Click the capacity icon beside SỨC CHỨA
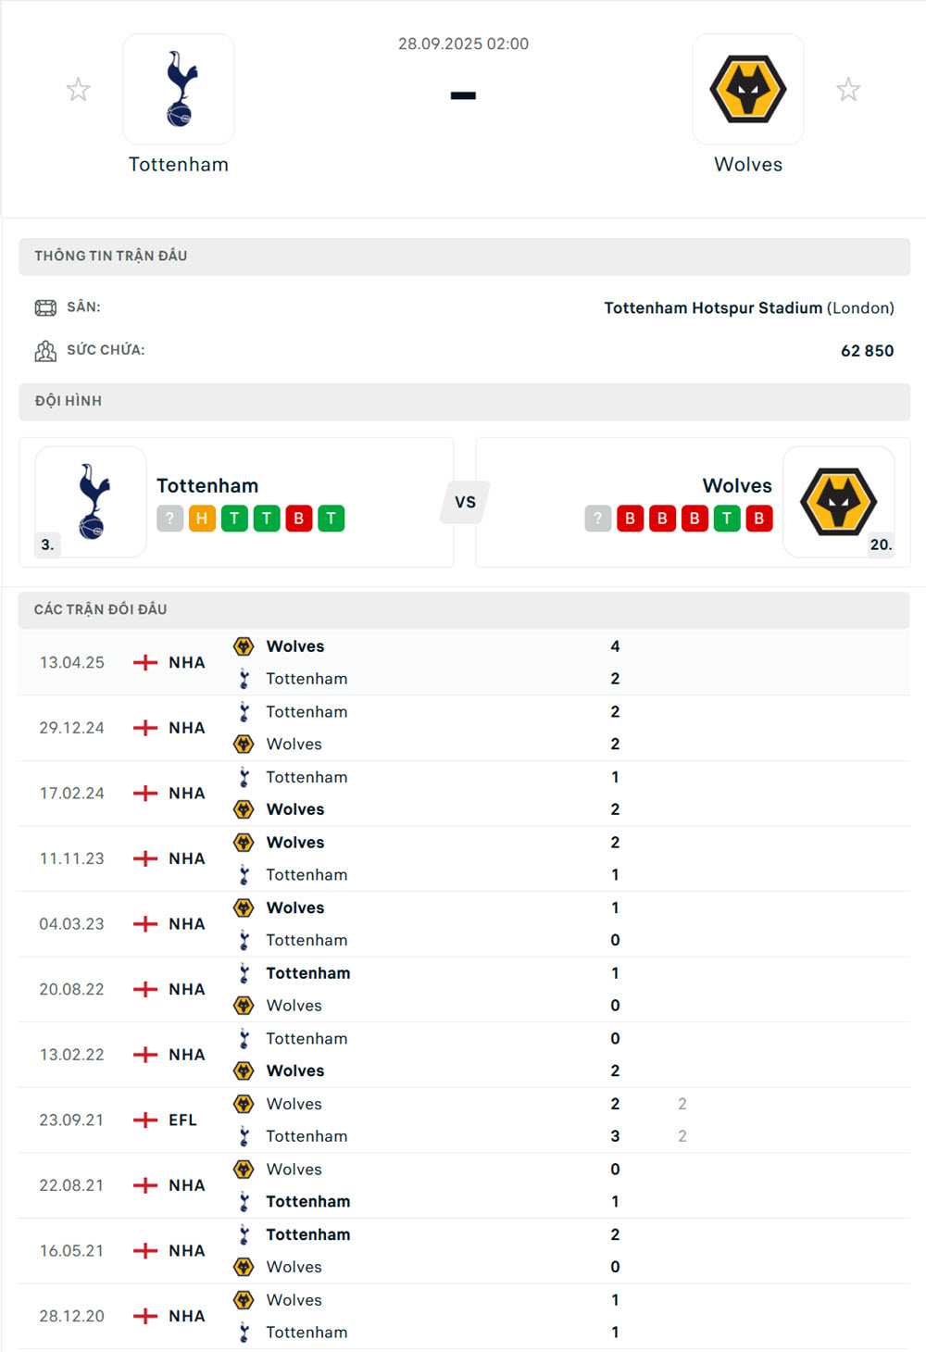 pyautogui.click(x=45, y=350)
